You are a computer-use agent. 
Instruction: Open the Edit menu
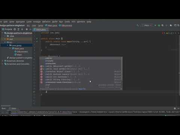point(6,22)
